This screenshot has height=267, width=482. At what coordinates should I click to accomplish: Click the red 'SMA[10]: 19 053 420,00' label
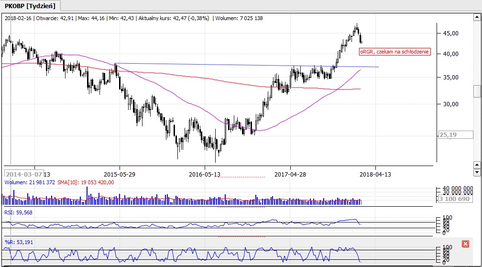pos(85,182)
